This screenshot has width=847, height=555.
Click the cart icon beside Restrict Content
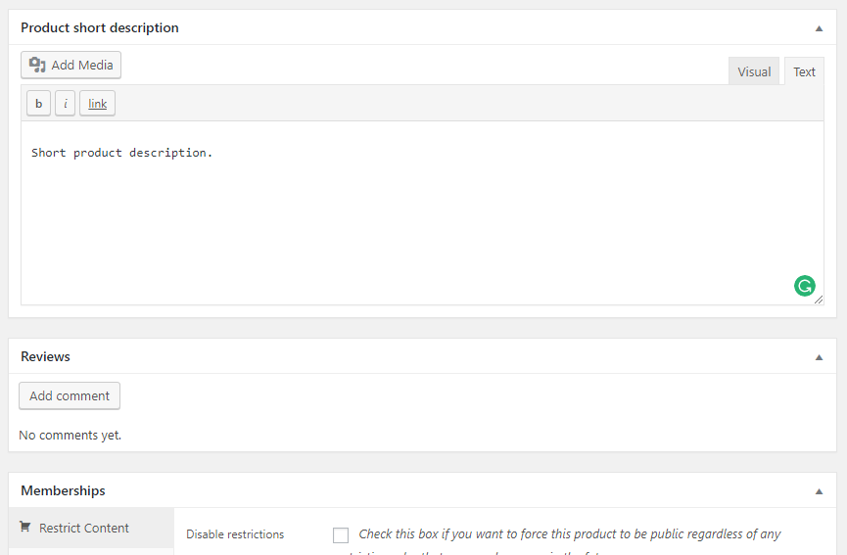[24, 527]
